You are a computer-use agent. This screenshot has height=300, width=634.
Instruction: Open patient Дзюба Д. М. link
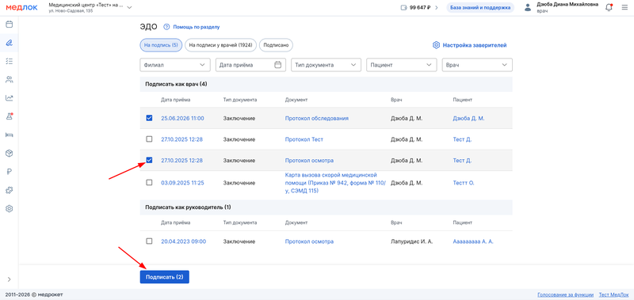point(468,118)
